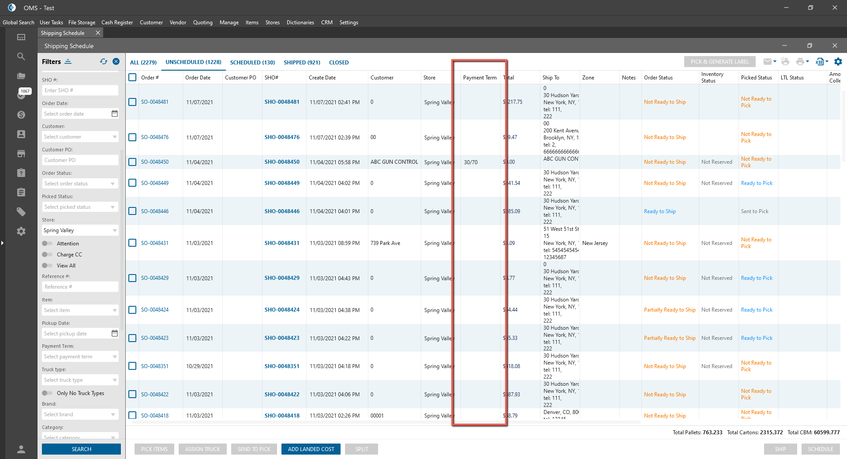Check the box for order SO-0048481
The image size is (847, 459).
132,102
